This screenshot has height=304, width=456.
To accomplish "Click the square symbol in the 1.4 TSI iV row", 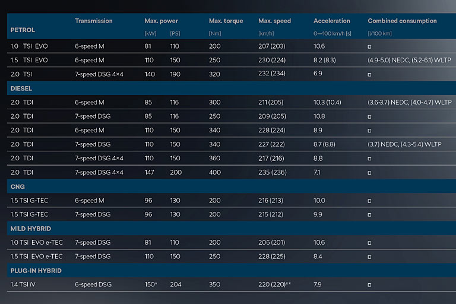I will coord(370,285).
